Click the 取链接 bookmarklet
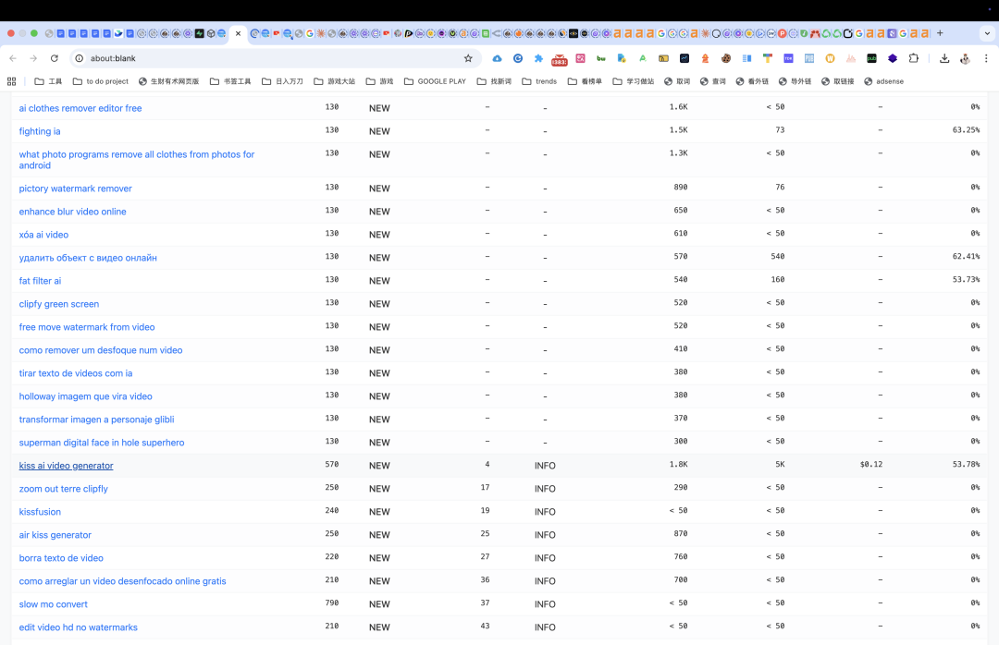The height and width of the screenshot is (645, 999). tap(838, 81)
